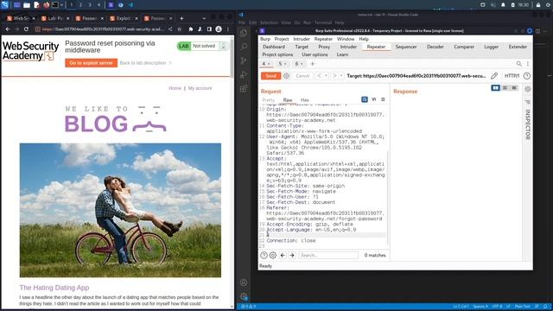The height and width of the screenshot is (311, 553).
Task: Open browser profile avatar icon
Action: 219,29
